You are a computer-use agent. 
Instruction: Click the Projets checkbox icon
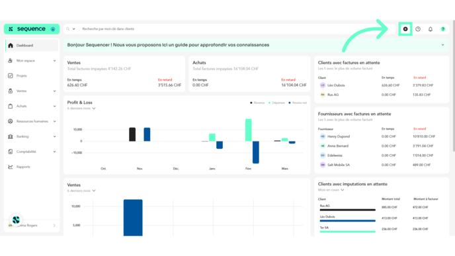pyautogui.click(x=11, y=76)
